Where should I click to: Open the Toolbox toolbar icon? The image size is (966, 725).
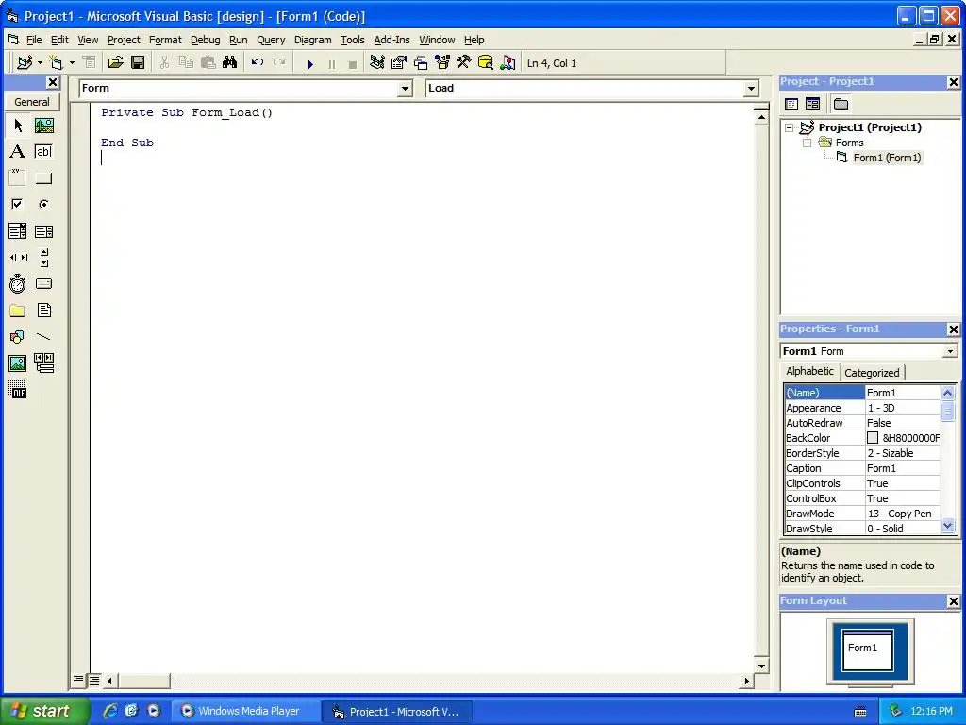(464, 63)
